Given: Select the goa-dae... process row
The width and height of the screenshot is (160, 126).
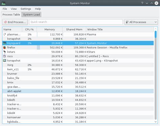Looking at the screenshot, I should point(78,87).
